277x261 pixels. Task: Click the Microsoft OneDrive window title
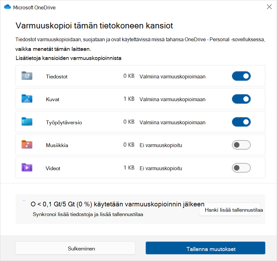[34, 7]
